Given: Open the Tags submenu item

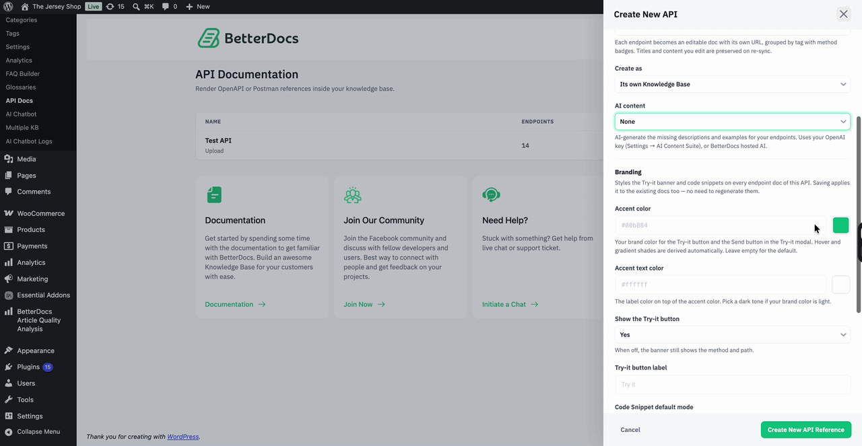Looking at the screenshot, I should (12, 34).
